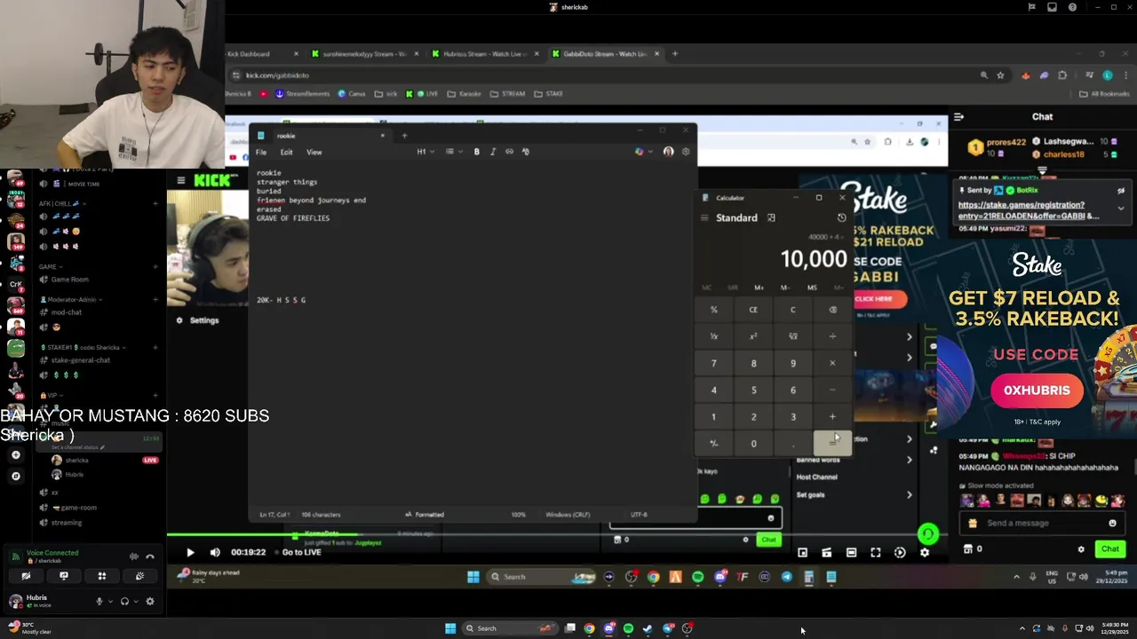The height and width of the screenshot is (639, 1137).
Task: Toggle Discord microphone mute
Action: (99, 601)
